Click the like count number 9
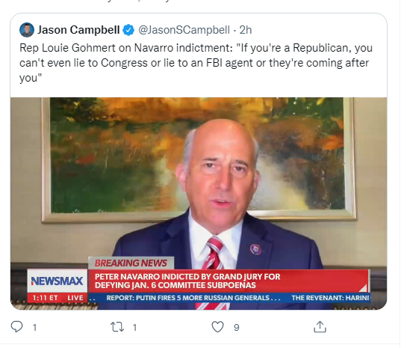 [237, 327]
